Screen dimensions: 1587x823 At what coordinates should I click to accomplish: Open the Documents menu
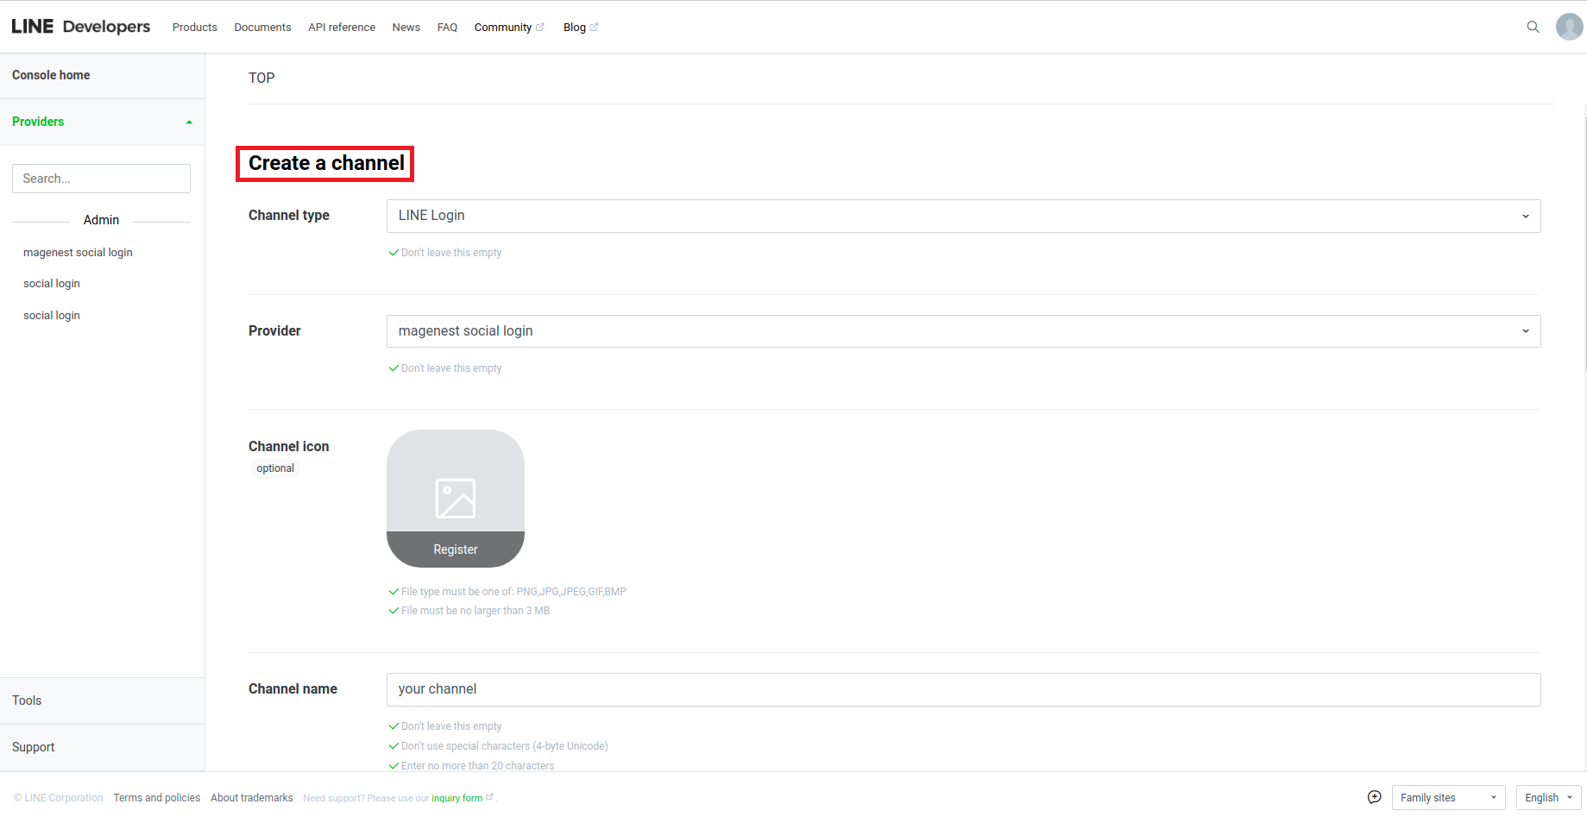click(262, 28)
